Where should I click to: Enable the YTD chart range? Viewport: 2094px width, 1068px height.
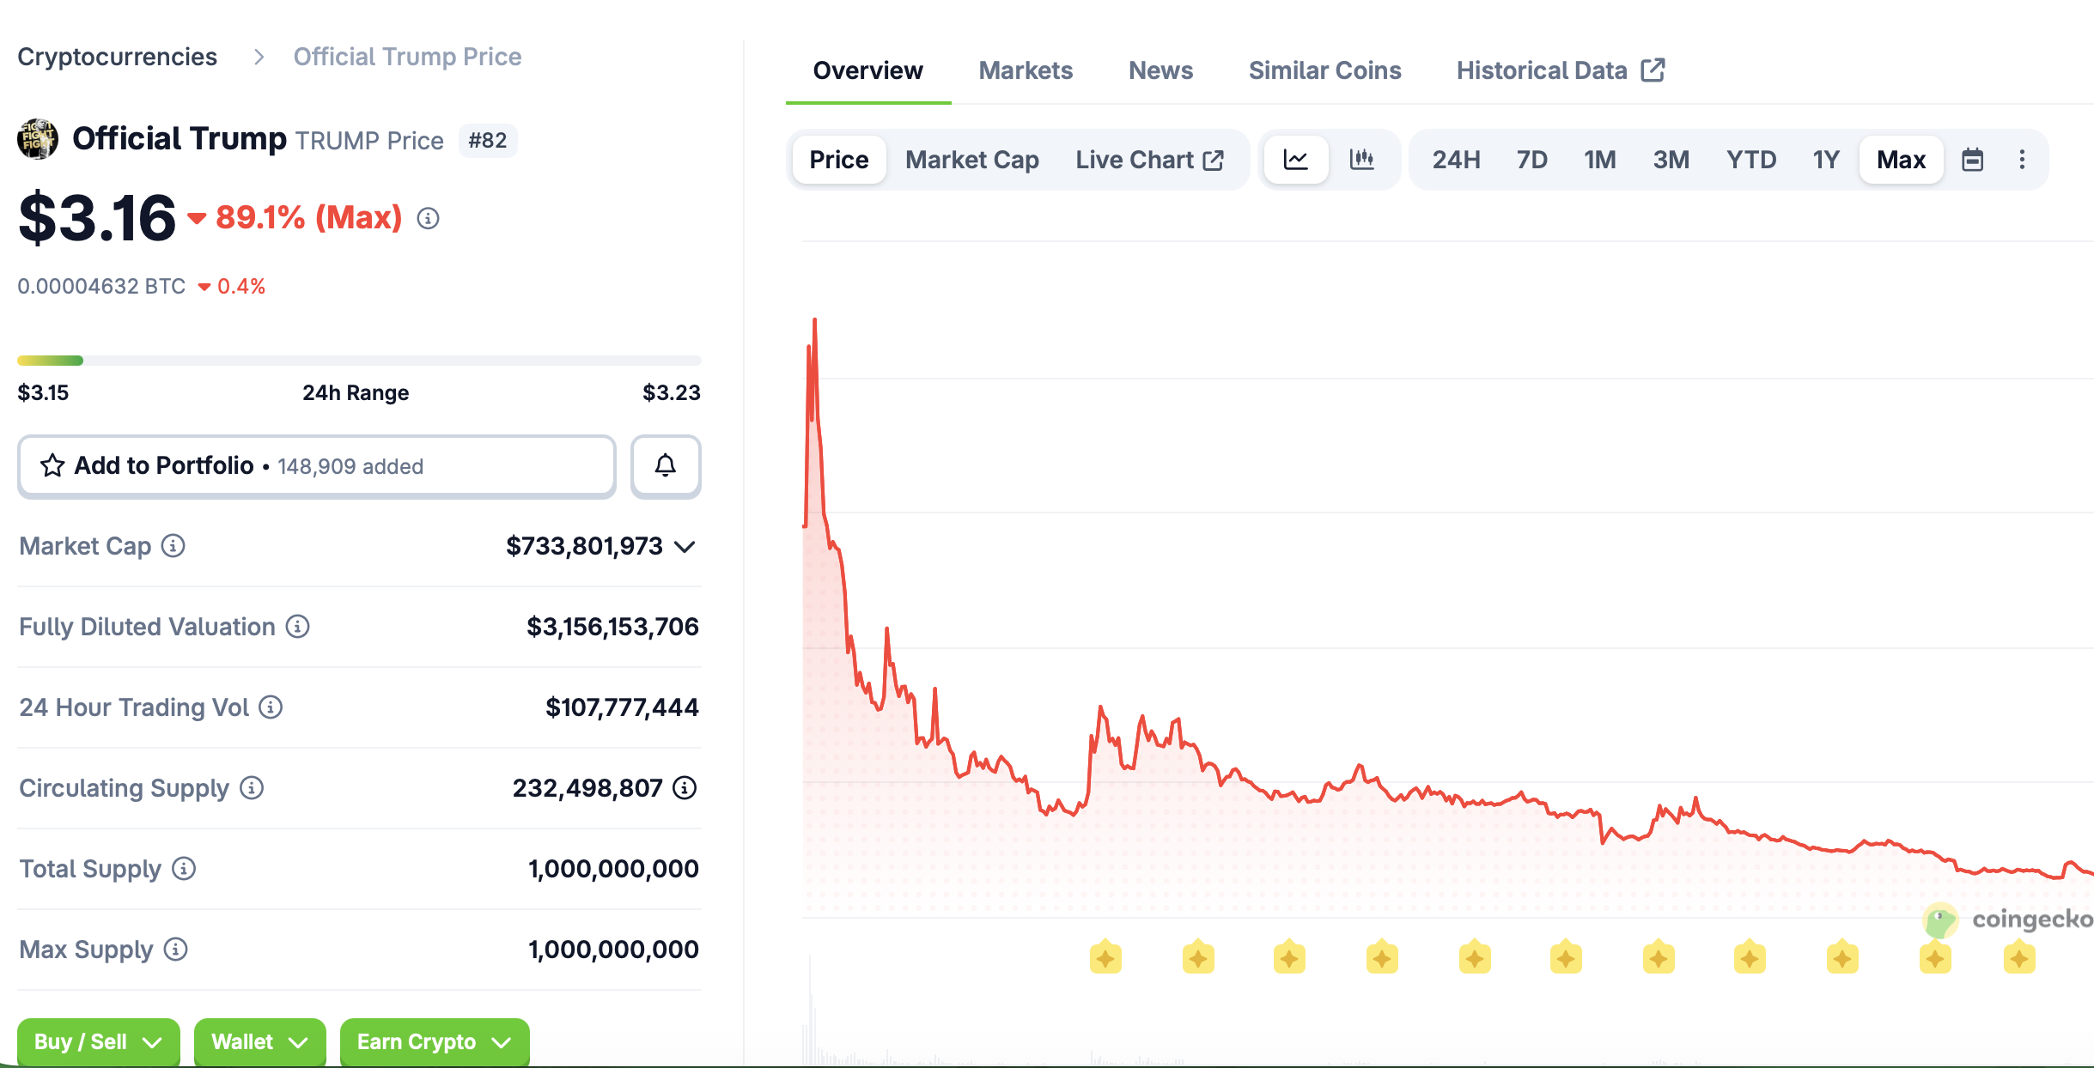pos(1751,159)
